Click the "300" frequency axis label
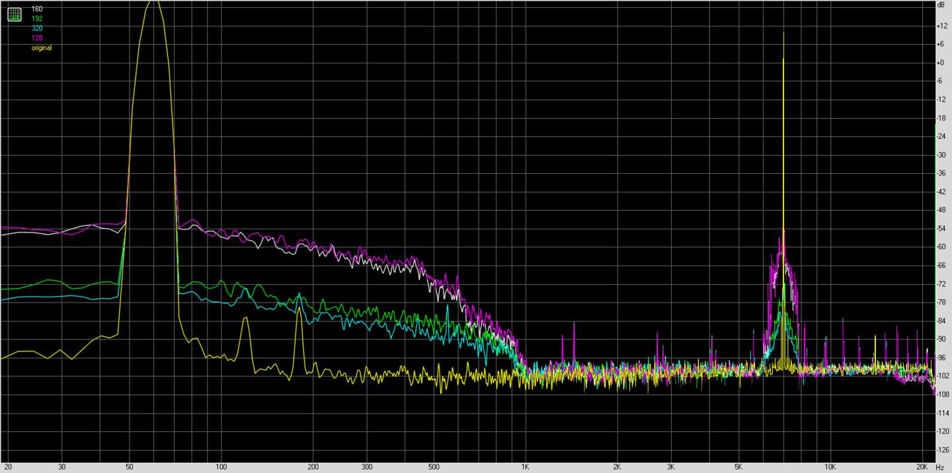Viewport: 952px width, 473px height. (x=366, y=467)
